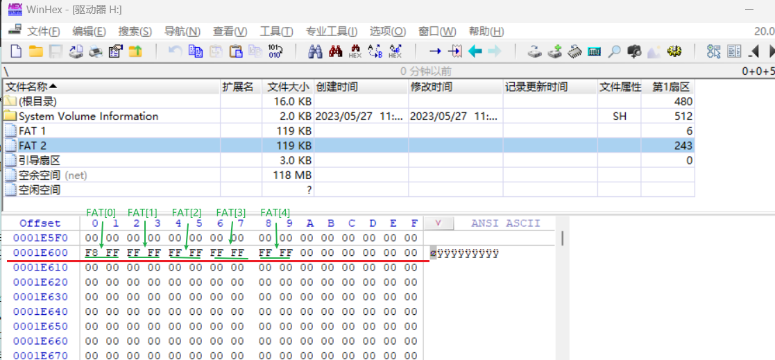Click the yellow gear options icon
The height and width of the screenshot is (360, 775).
pos(674,51)
